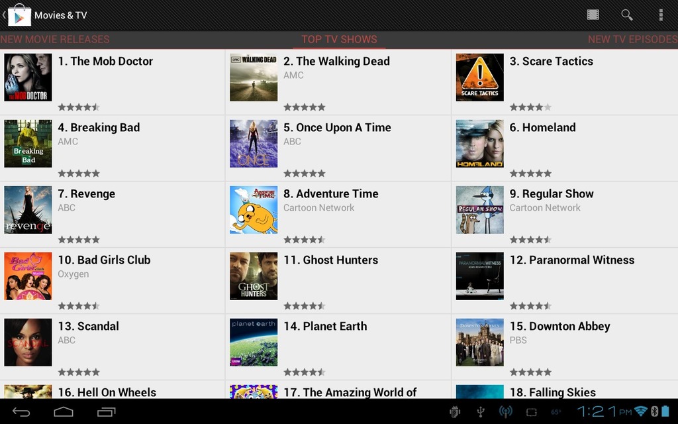Tap Cartoon Network label under Adventure Time
The image size is (678, 424).
click(319, 207)
